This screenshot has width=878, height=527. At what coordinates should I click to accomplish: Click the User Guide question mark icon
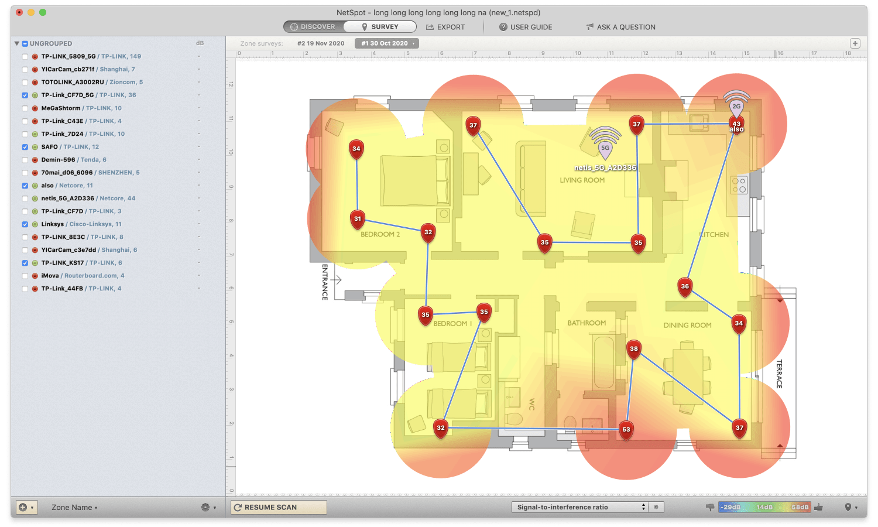pyautogui.click(x=503, y=27)
